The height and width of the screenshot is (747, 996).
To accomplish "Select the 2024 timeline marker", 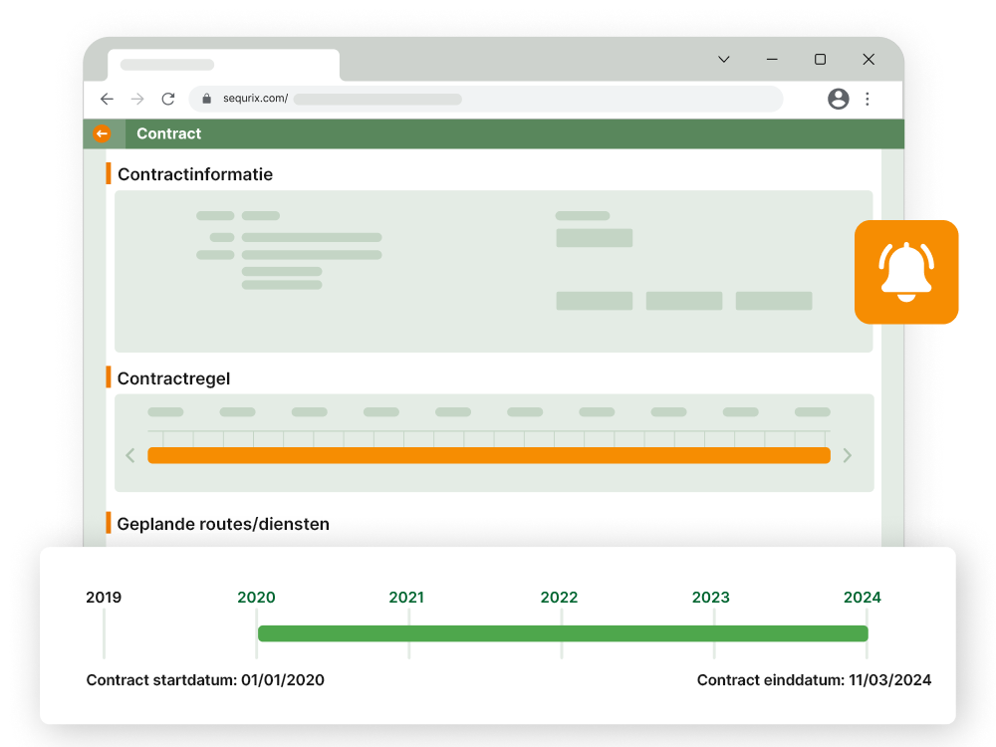I will point(862,597).
